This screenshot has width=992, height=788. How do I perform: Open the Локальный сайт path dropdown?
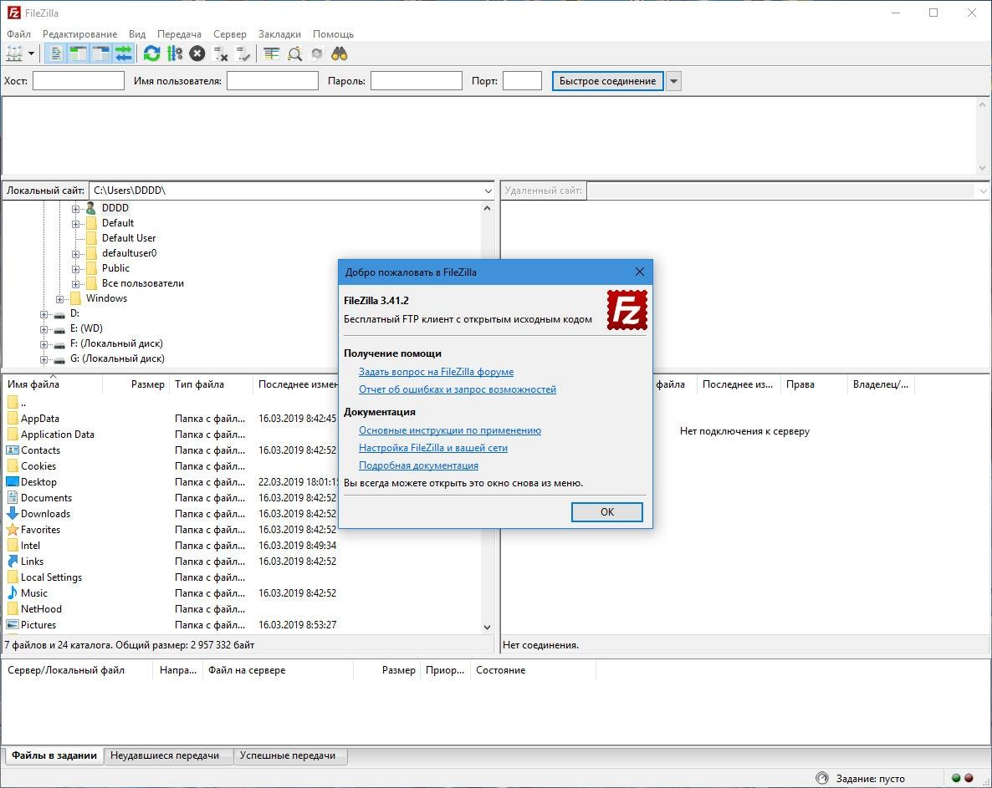tap(488, 191)
